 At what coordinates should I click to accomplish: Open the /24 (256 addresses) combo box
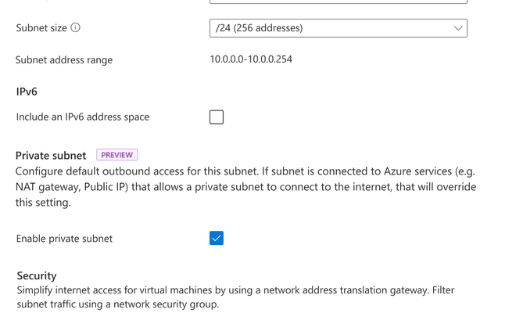(x=339, y=28)
